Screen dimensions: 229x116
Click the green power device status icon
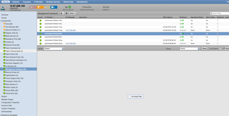70,7
